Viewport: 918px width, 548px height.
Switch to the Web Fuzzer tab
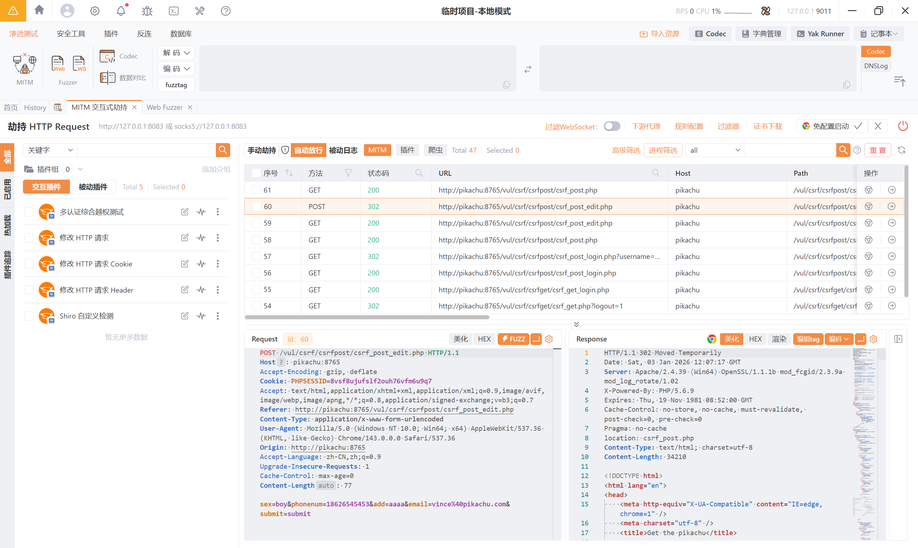pos(165,107)
